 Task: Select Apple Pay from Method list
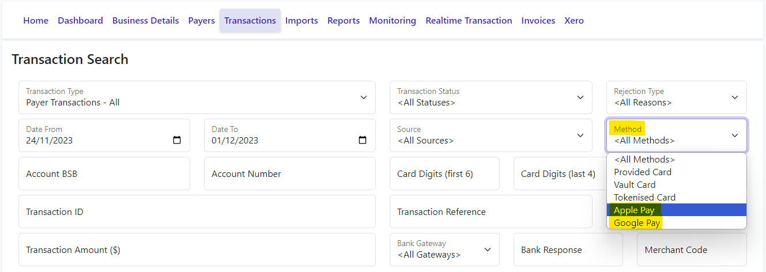(677, 210)
